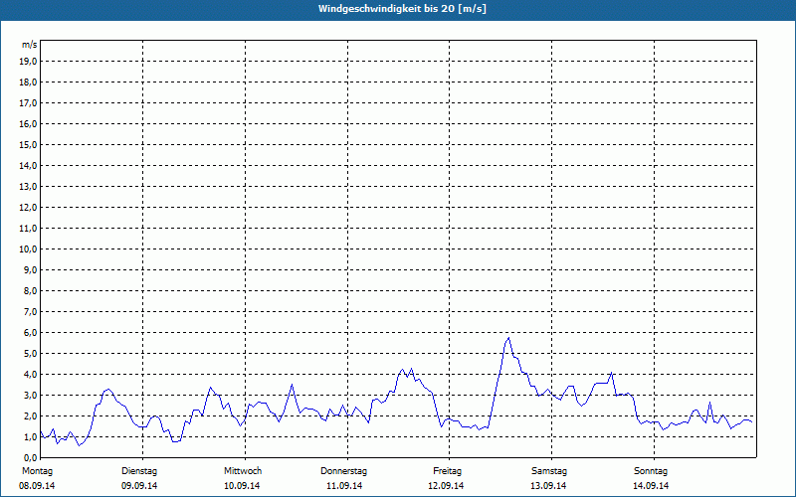796x497 pixels.
Task: Click the date 12.09.14
Action: point(446,486)
